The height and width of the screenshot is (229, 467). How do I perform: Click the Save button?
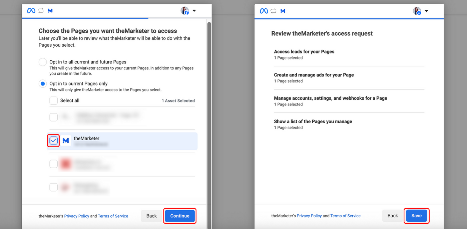417,216
